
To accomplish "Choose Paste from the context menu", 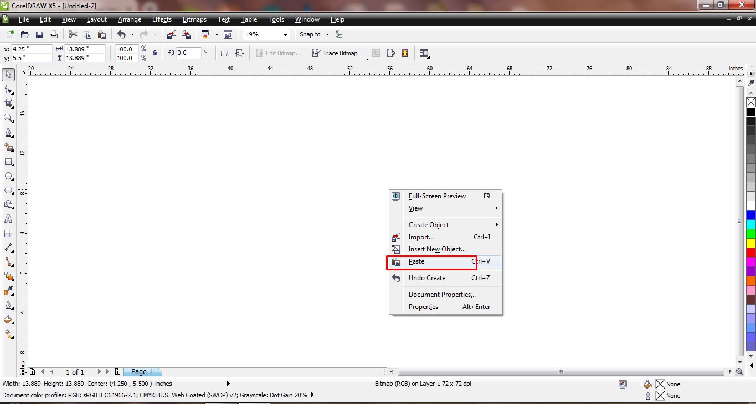I will pyautogui.click(x=445, y=261).
